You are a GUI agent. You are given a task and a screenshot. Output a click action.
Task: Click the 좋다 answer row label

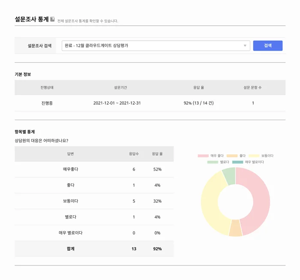tap(71, 185)
